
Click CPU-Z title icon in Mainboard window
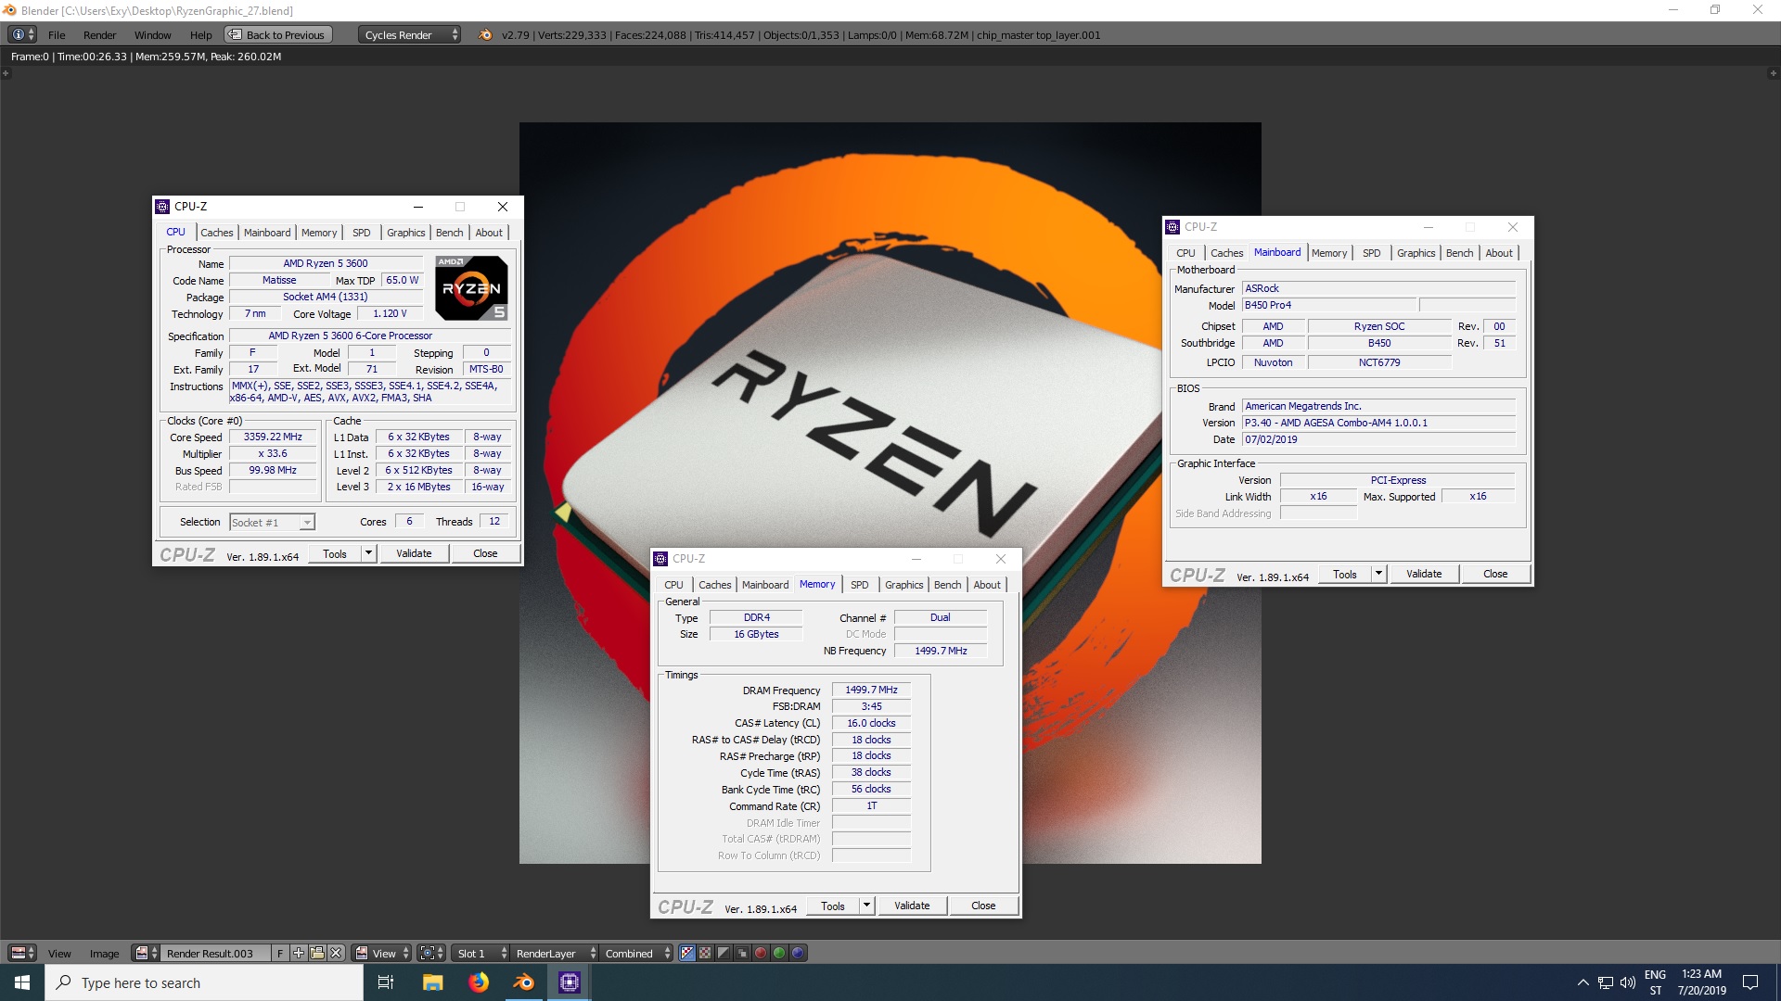click(1172, 227)
